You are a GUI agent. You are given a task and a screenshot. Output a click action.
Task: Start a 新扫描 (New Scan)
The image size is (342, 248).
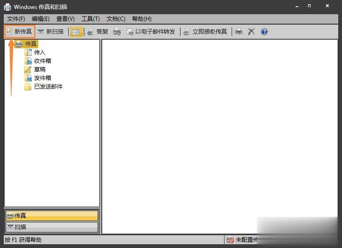(50, 32)
